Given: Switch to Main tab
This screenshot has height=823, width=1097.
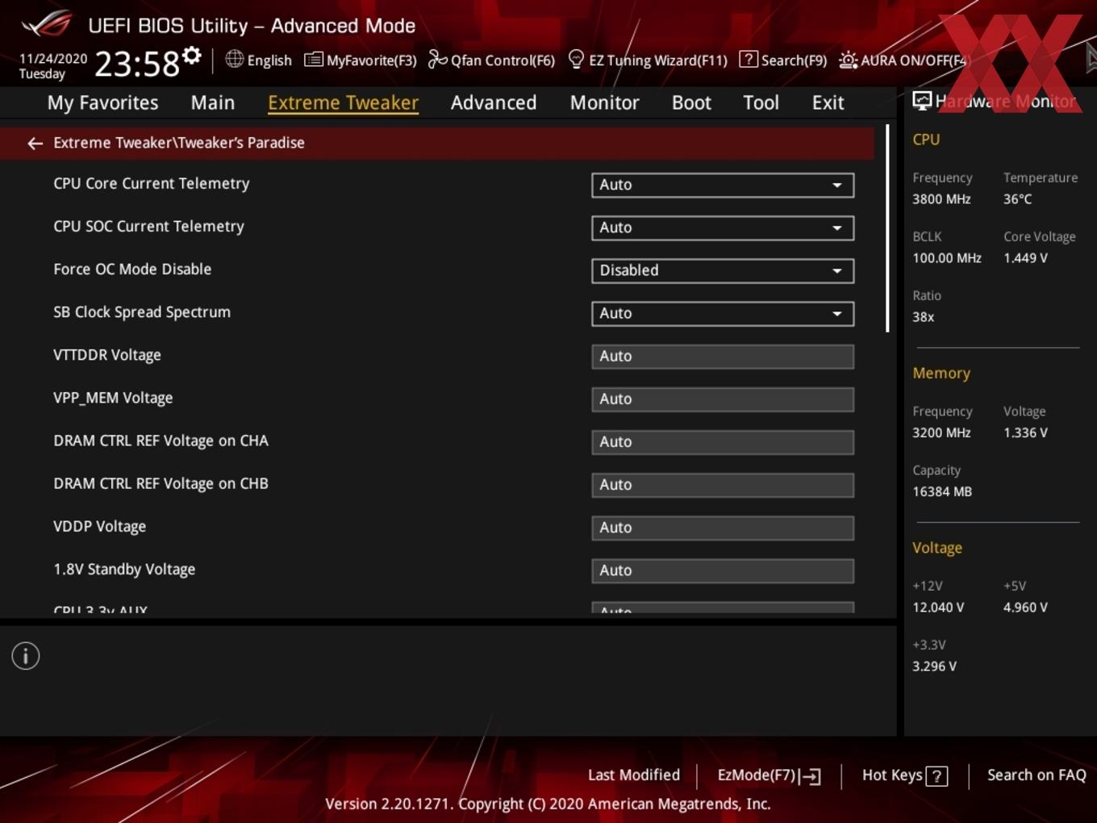Looking at the screenshot, I should 213,102.
